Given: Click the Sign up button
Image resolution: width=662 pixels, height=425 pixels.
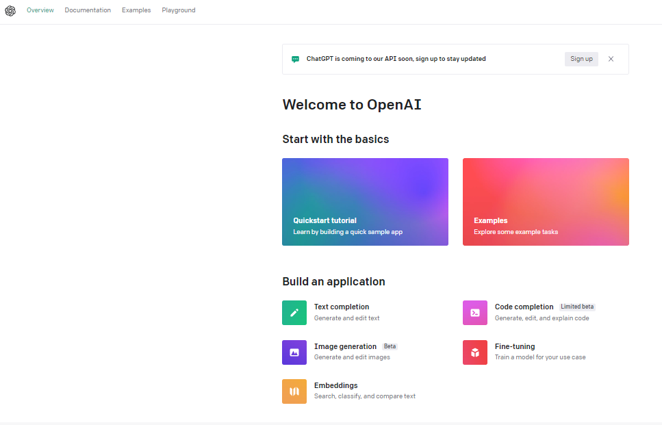Looking at the screenshot, I should (581, 59).
